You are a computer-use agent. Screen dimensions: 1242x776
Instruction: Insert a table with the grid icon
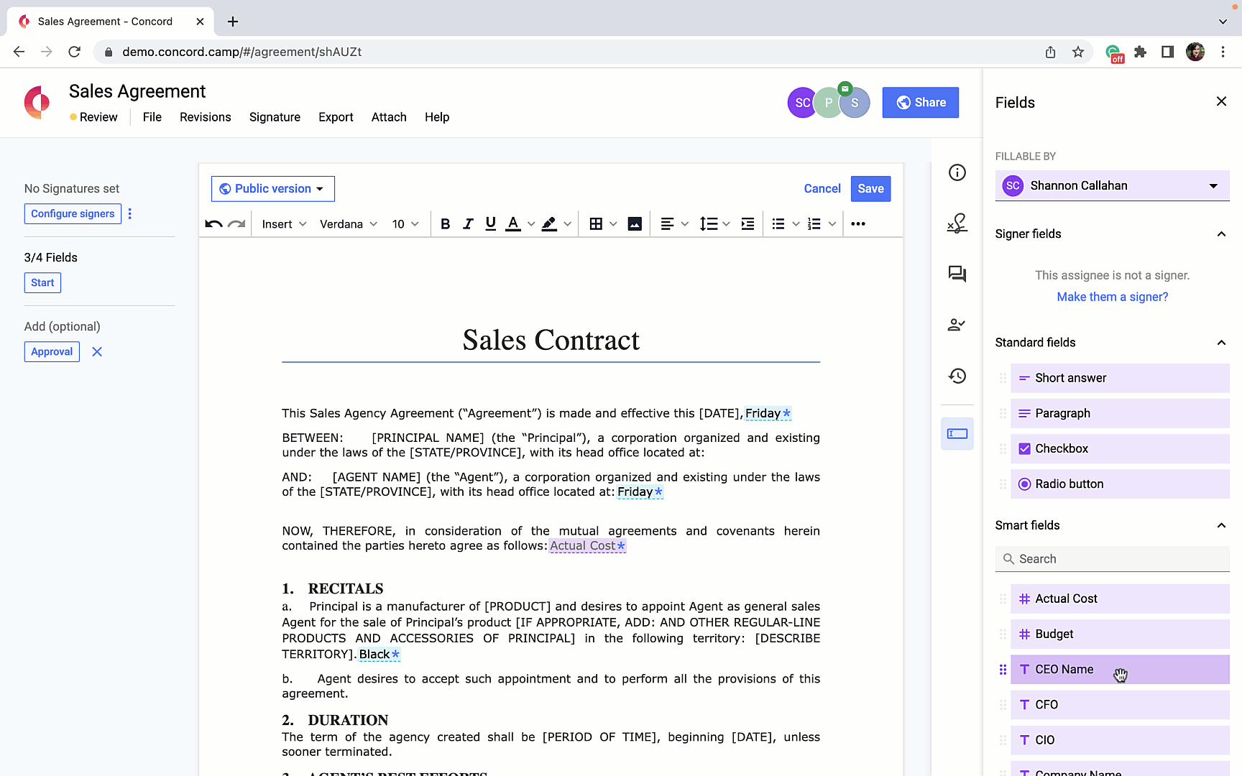pyautogui.click(x=596, y=224)
